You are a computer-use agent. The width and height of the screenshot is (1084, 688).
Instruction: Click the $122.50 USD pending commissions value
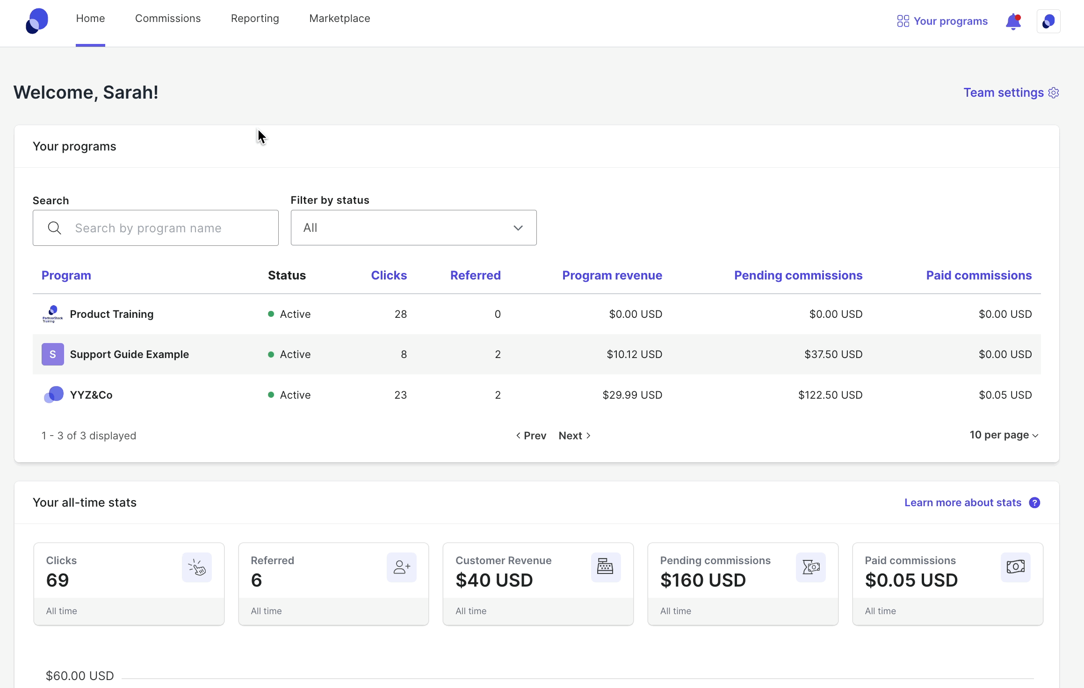pyautogui.click(x=830, y=395)
